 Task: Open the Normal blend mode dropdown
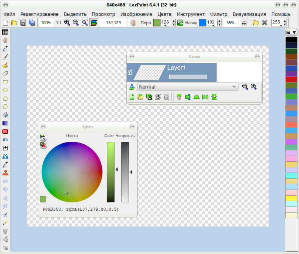[187, 87]
